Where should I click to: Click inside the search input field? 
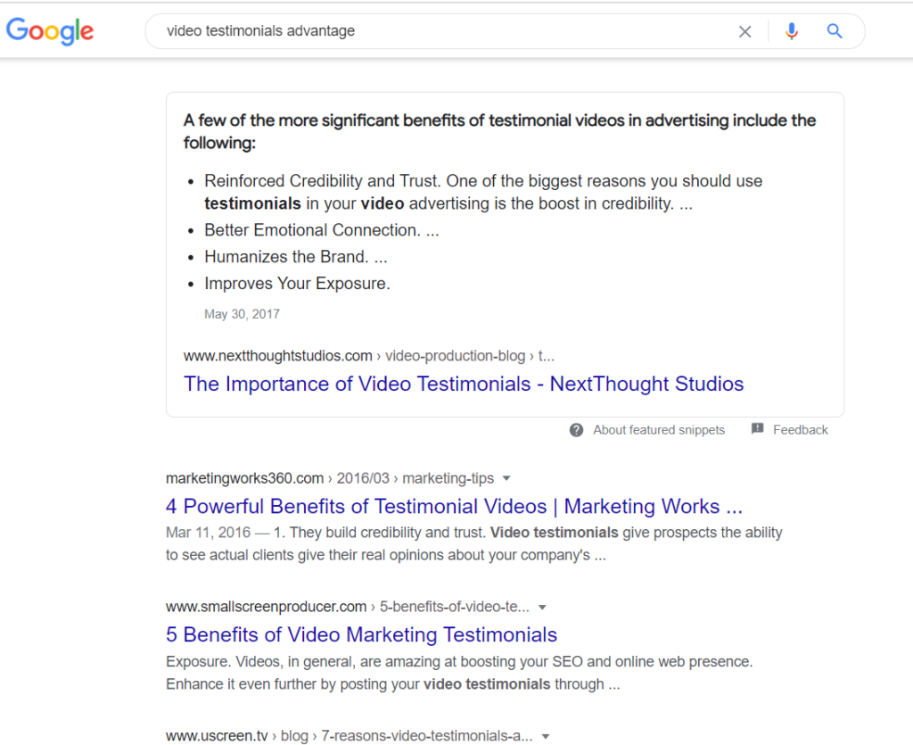[401, 30]
